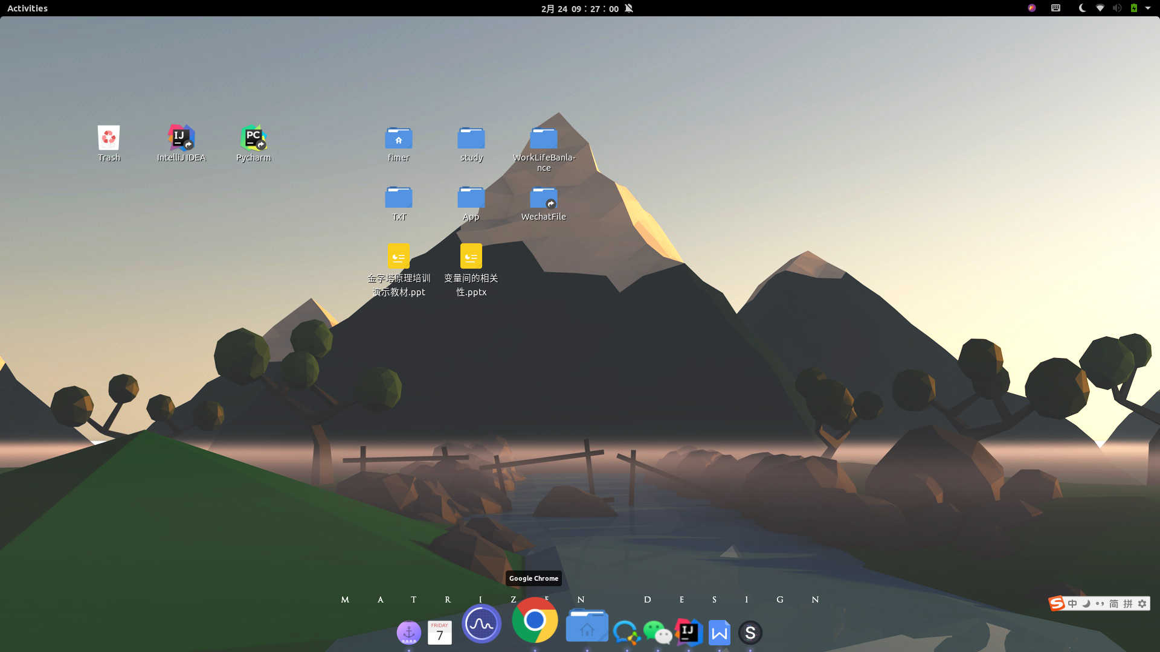The height and width of the screenshot is (652, 1160).
Task: Open Sogou input settings gear
Action: coord(1142,604)
